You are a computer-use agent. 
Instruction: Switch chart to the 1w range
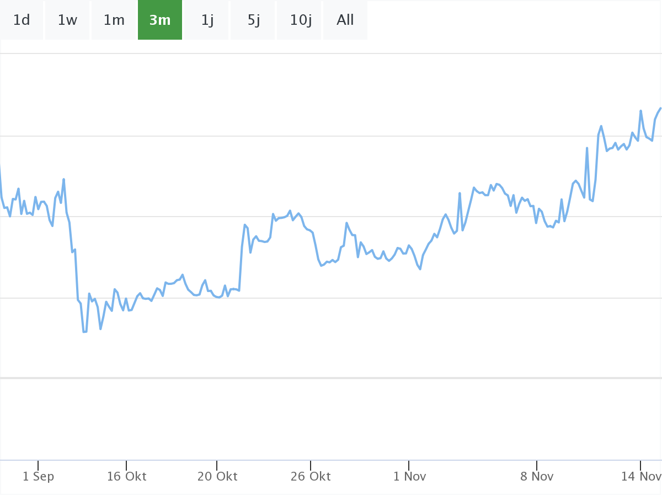67,20
